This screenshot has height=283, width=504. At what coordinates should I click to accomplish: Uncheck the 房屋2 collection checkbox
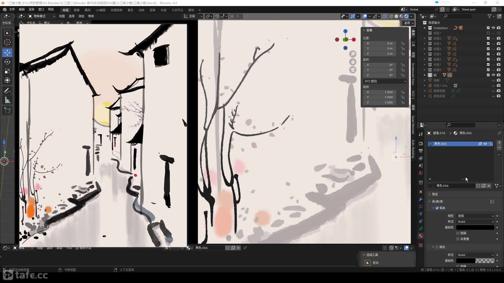(488, 39)
